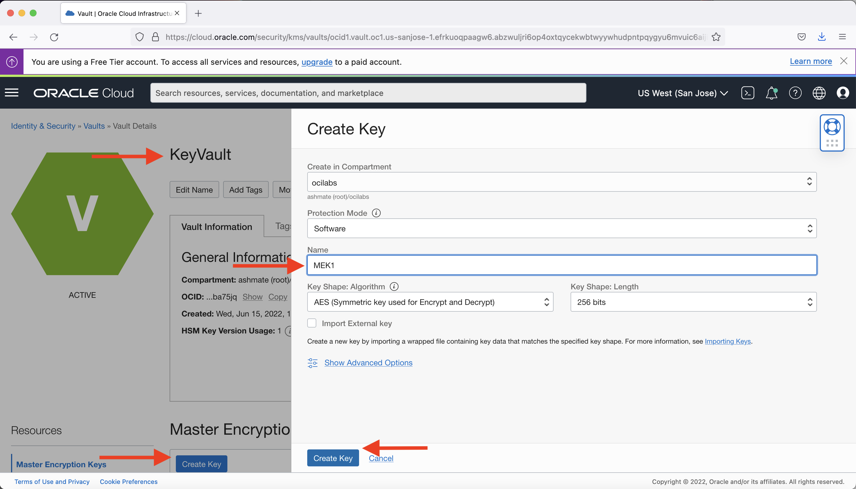Open the Cloud Shell terminal

[x=748, y=93]
